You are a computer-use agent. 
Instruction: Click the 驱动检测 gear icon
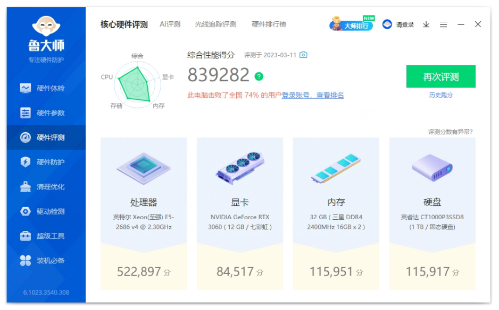(26, 211)
